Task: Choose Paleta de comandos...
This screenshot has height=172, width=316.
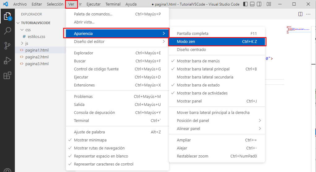Action: 117,14
